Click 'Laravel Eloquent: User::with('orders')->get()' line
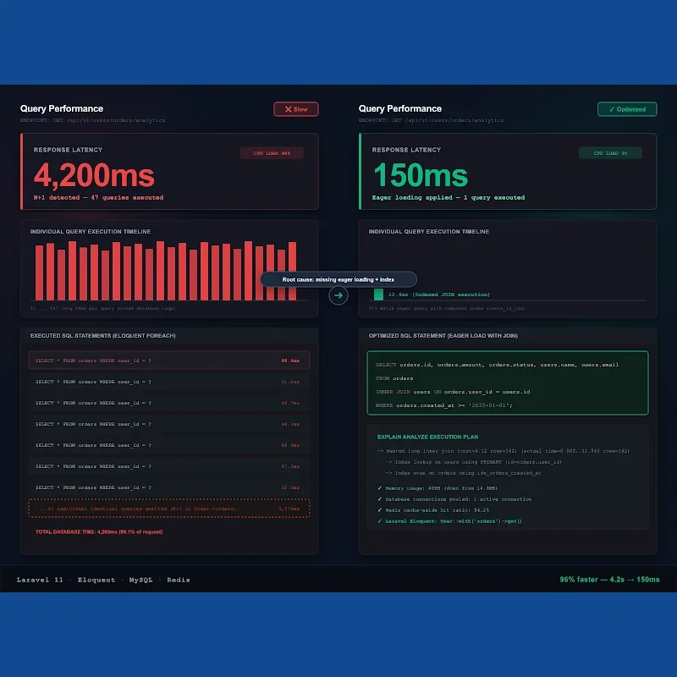 449,521
